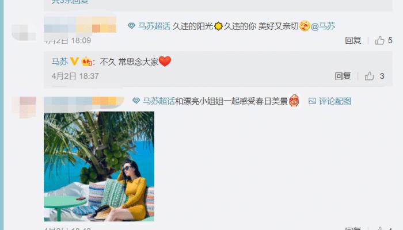Click the sun emoji in the first comment
This screenshot has height=230, width=403.
point(218,26)
